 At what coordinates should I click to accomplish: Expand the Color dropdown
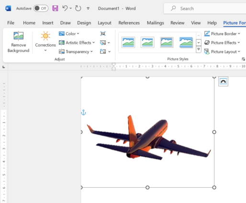69,34
